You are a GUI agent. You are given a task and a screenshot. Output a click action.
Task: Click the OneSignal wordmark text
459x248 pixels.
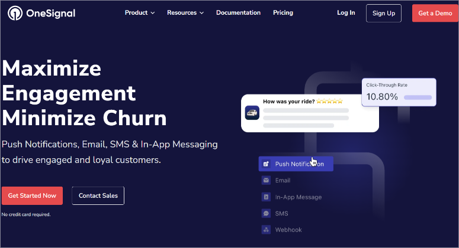pos(51,14)
